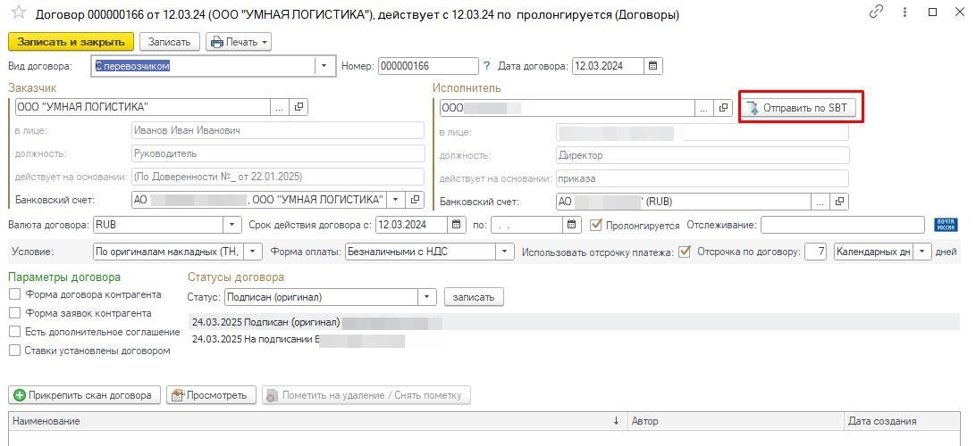Open Форма оплаты dropdown
This screenshot has height=446, width=976.
pyautogui.click(x=503, y=252)
